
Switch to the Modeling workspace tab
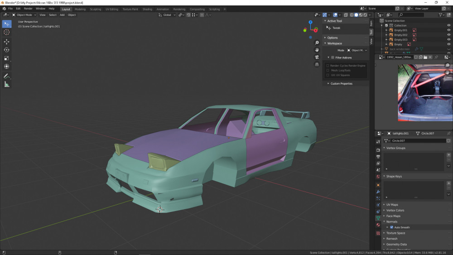(80, 9)
